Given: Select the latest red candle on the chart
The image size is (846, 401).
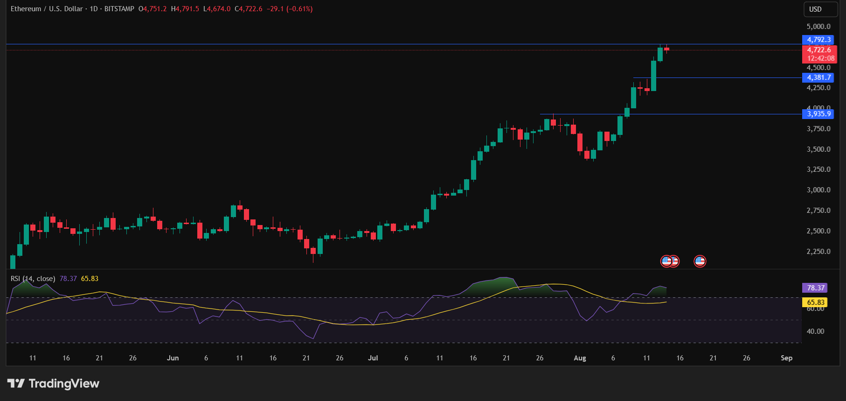Looking at the screenshot, I should [667, 49].
